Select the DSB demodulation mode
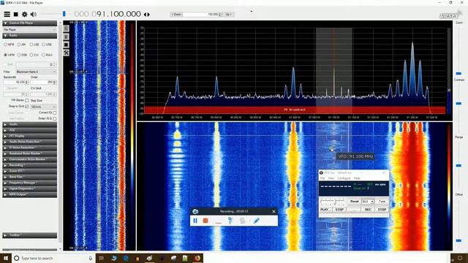Image resolution: width=468 pixels, height=263 pixels. pyautogui.click(x=22, y=55)
